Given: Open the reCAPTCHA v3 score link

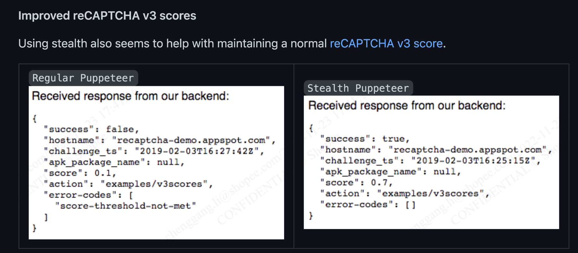Looking at the screenshot, I should tap(386, 43).
